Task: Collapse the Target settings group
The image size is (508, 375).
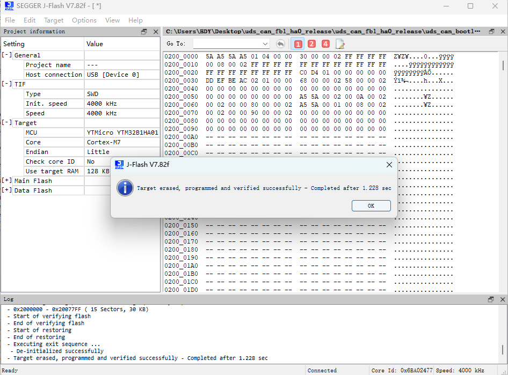Action: (x=7, y=123)
